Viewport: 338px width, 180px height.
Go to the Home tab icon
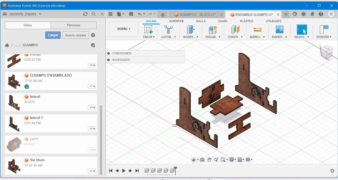click(163, 15)
